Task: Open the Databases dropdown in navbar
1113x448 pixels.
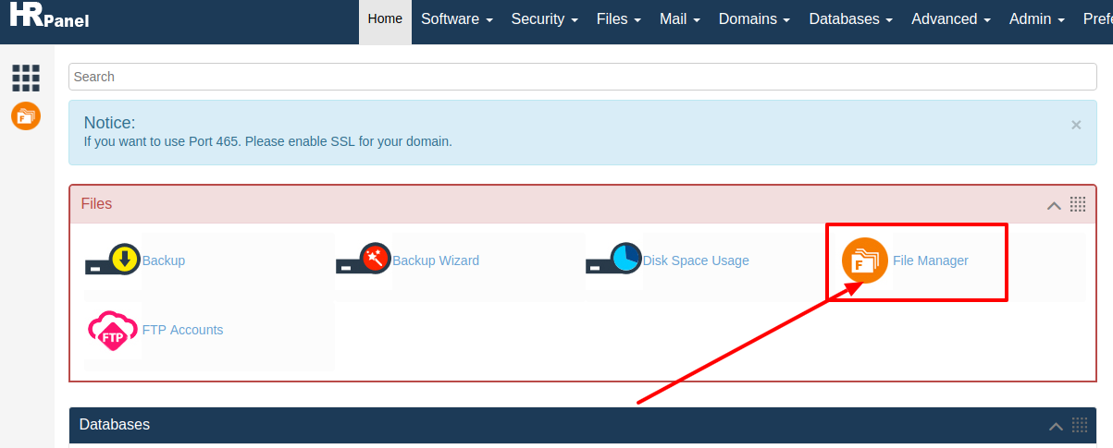Action: click(851, 18)
